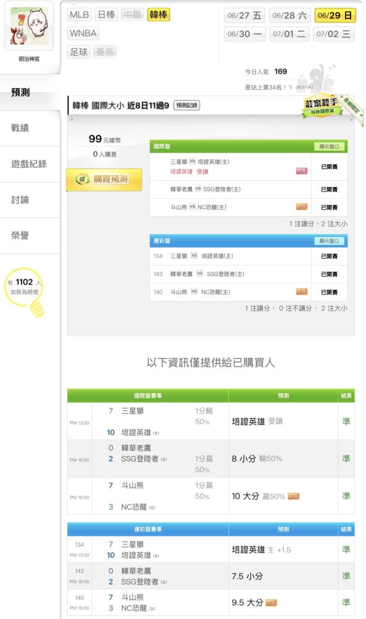
Task: Open the 討論 sidebar section
Action: click(30, 200)
